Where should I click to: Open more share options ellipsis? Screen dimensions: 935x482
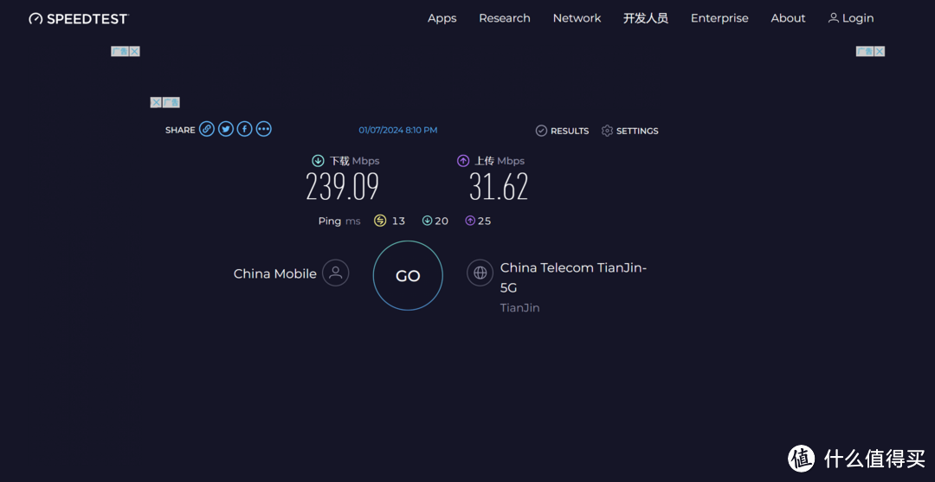tap(263, 129)
